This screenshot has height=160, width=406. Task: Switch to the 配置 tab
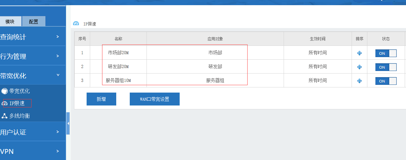click(33, 22)
